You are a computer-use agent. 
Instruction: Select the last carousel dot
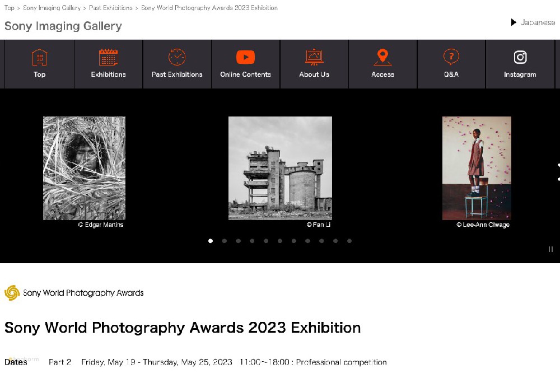coord(349,241)
